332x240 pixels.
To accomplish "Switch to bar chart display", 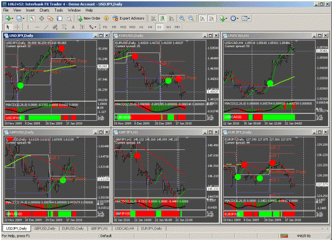I will point(154,19).
